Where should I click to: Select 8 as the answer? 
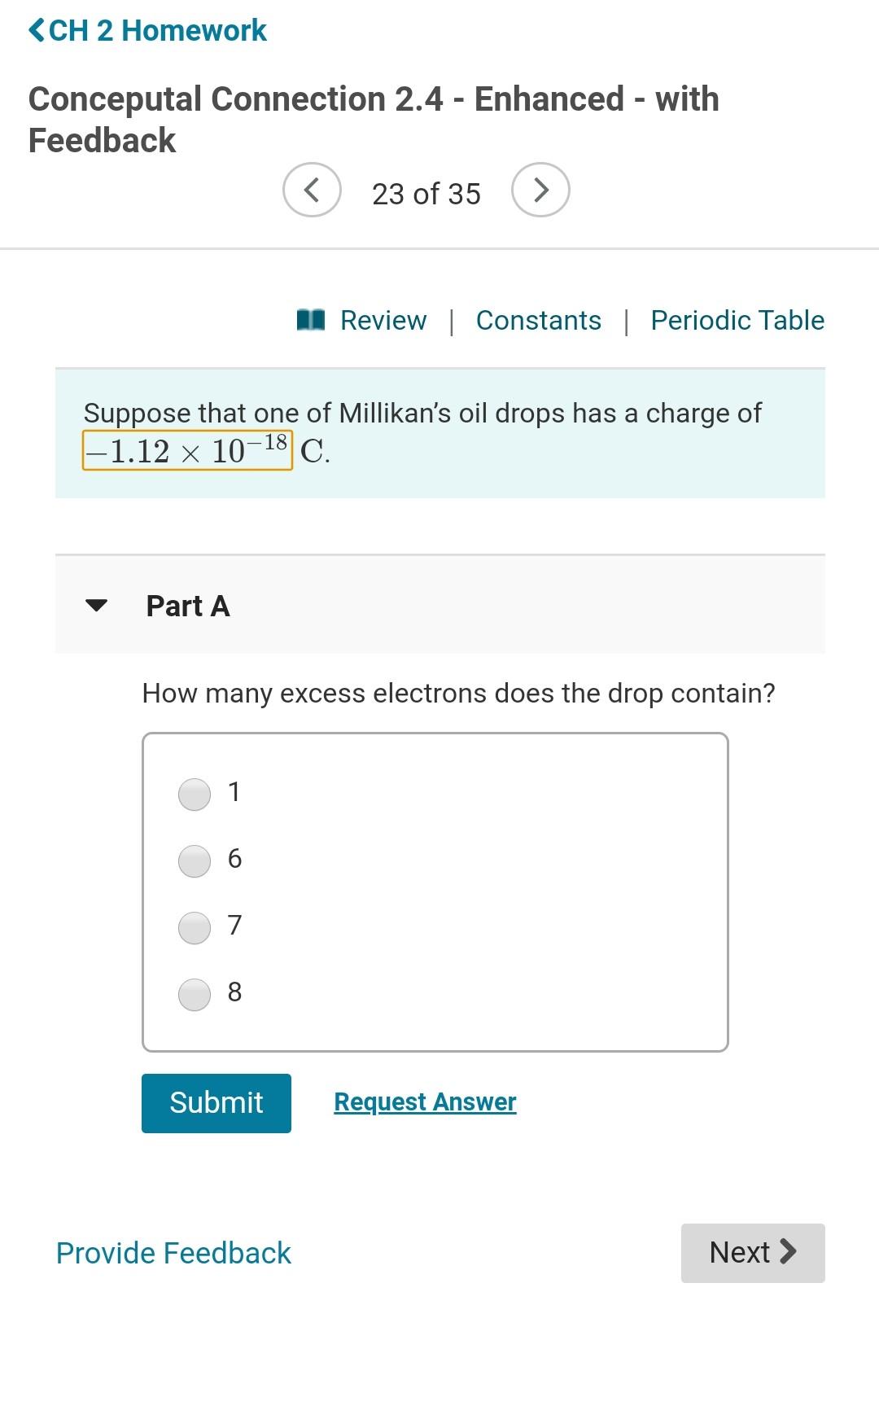pyautogui.click(x=194, y=994)
